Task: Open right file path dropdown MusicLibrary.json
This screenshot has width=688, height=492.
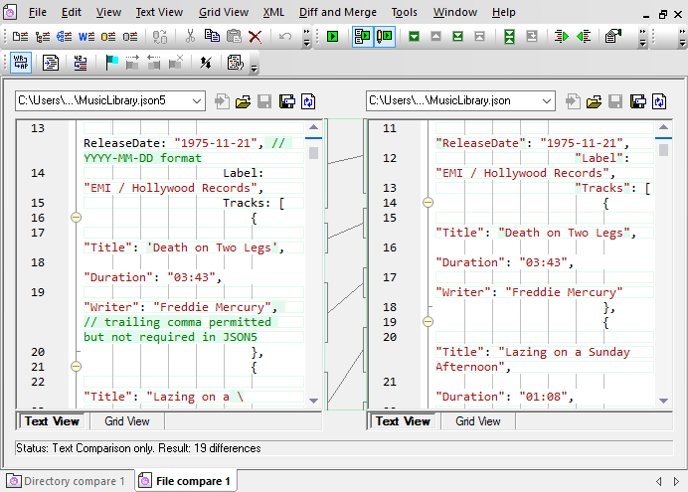Action: [546, 101]
